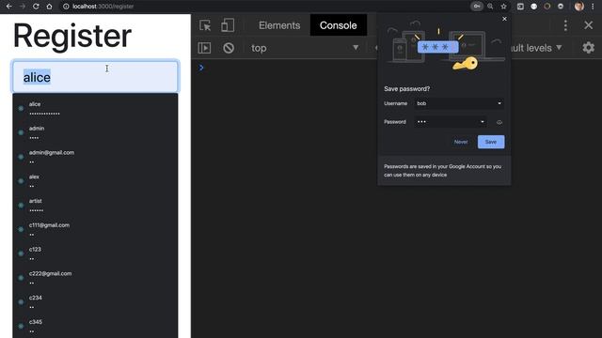The image size is (602, 338).
Task: Open the top JavaScript context dropdown
Action: tap(305, 48)
